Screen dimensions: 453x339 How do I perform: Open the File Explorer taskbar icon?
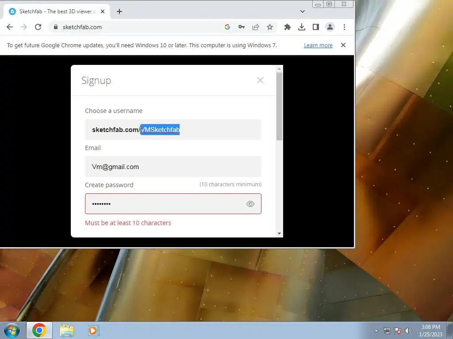coord(67,331)
